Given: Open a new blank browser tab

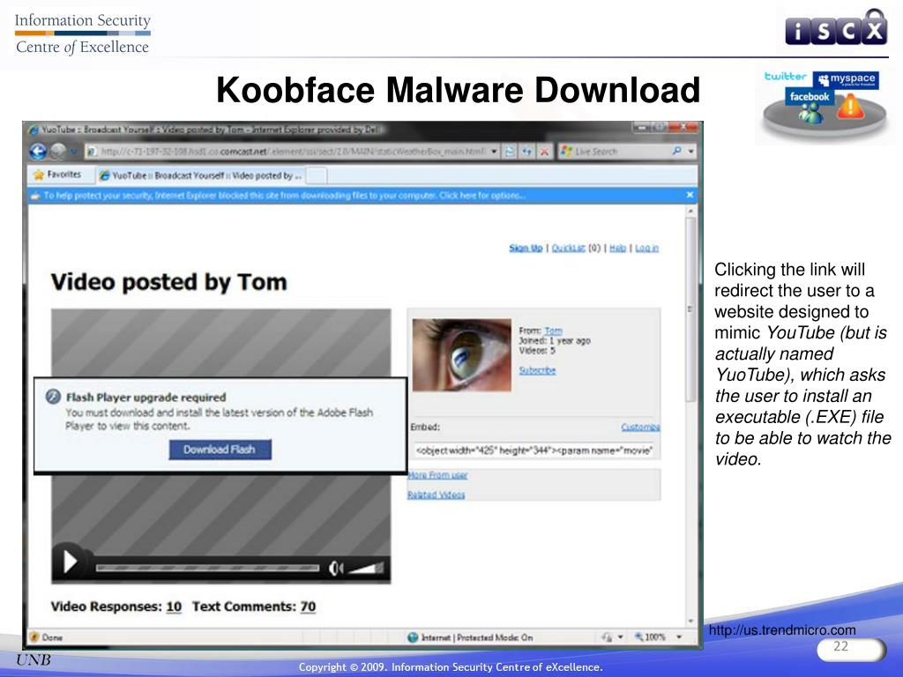Looking at the screenshot, I should coord(317,175).
